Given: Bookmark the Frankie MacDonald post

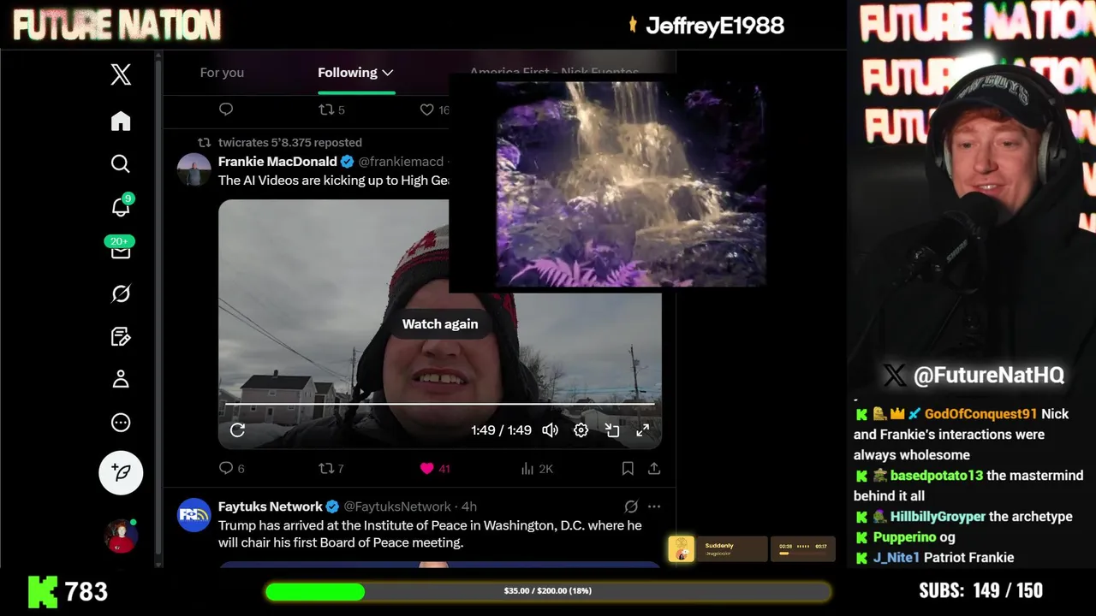Looking at the screenshot, I should [x=628, y=468].
